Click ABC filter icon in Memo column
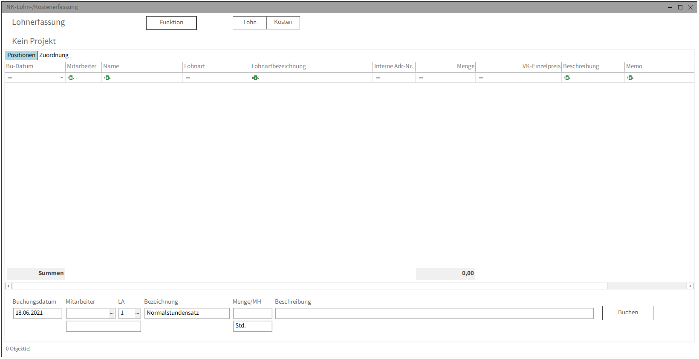 (630, 78)
